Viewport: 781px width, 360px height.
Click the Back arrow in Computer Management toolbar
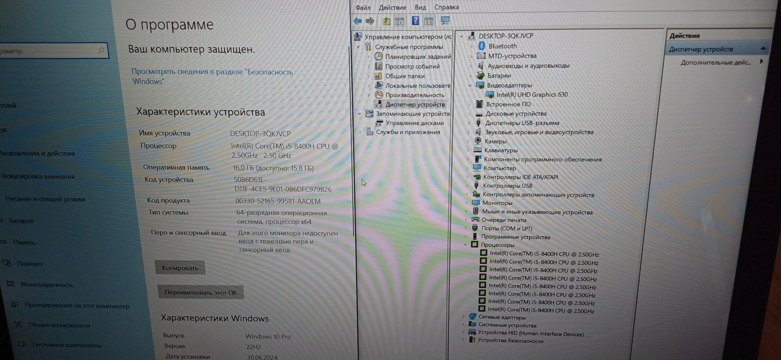pyautogui.click(x=357, y=21)
